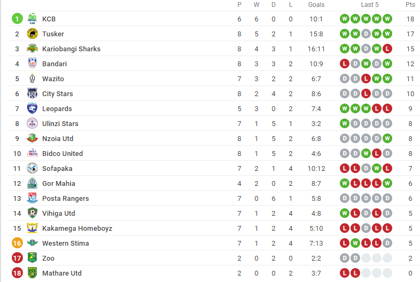
Task: Click the Gor Mahia club logo
Action: (x=32, y=183)
